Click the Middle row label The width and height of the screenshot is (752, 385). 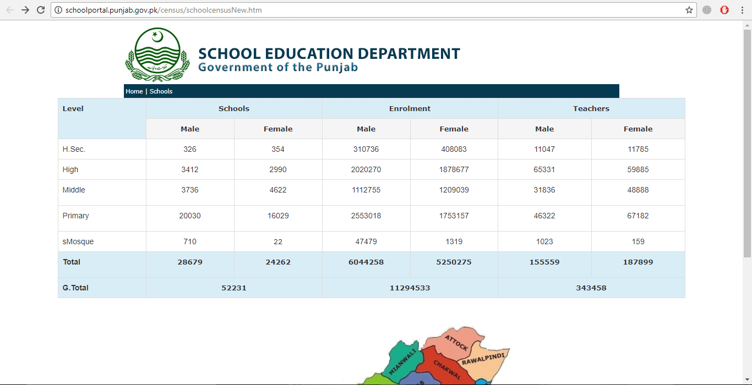74,190
